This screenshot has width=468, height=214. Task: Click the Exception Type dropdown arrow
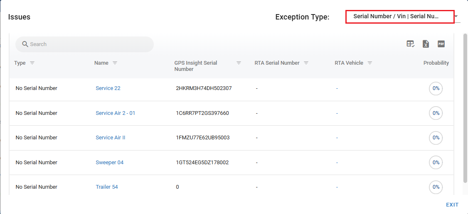456,17
